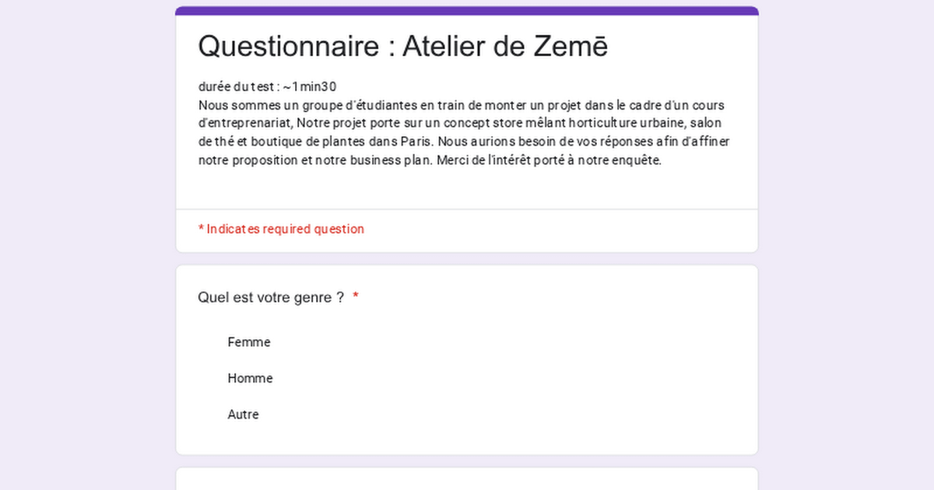The image size is (934, 490).
Task: Click the red asterisk beside the genre question
Action: [x=356, y=297]
